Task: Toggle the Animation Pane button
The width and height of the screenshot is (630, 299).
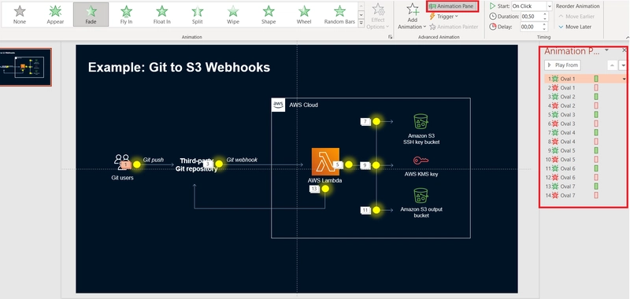Action: (x=452, y=6)
